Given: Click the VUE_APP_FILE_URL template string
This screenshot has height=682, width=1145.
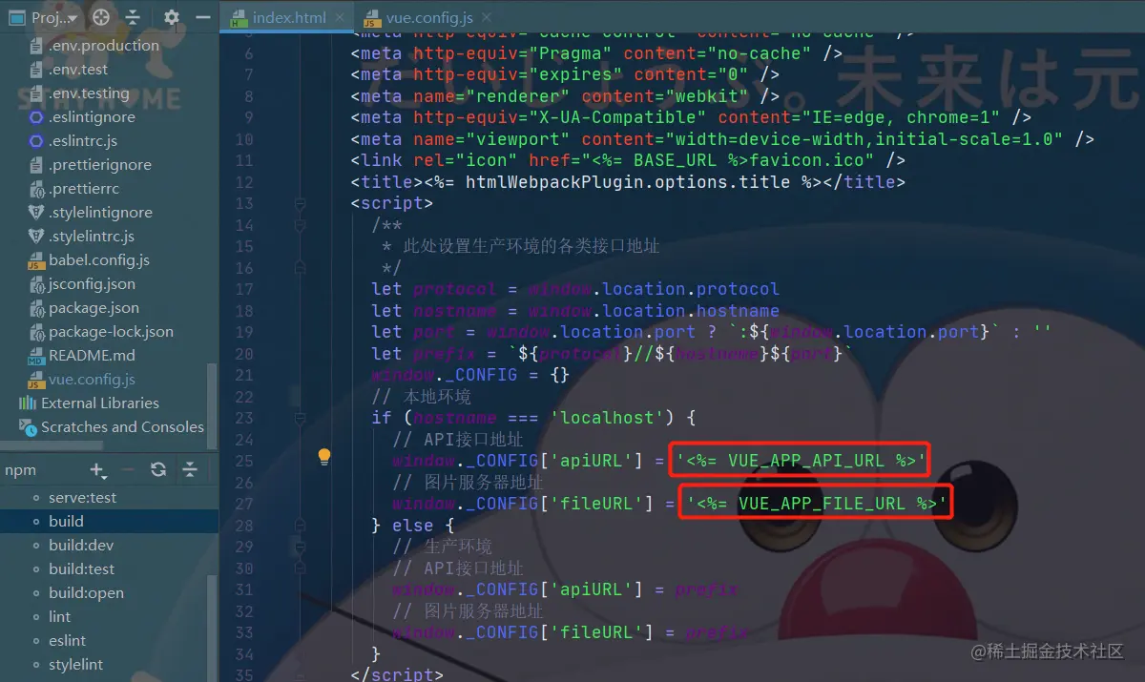Looking at the screenshot, I should coord(817,504).
